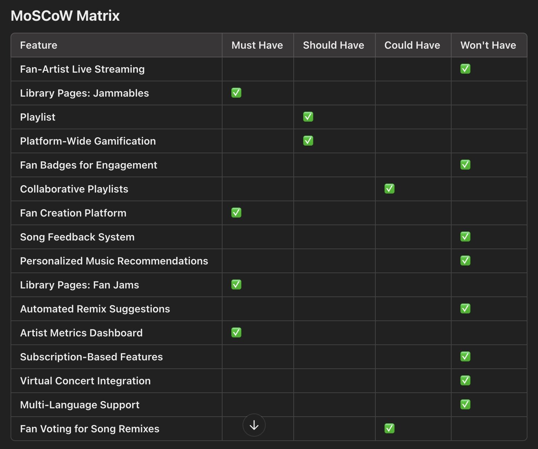
Task: Click the Could Have checkmark for Fan Voting for Song Remixes
Action: pyautogui.click(x=390, y=428)
